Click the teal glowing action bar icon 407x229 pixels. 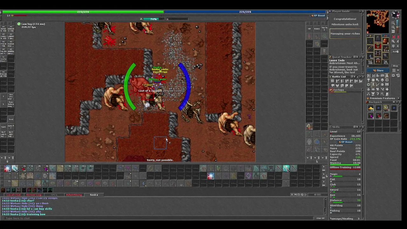[286, 169]
